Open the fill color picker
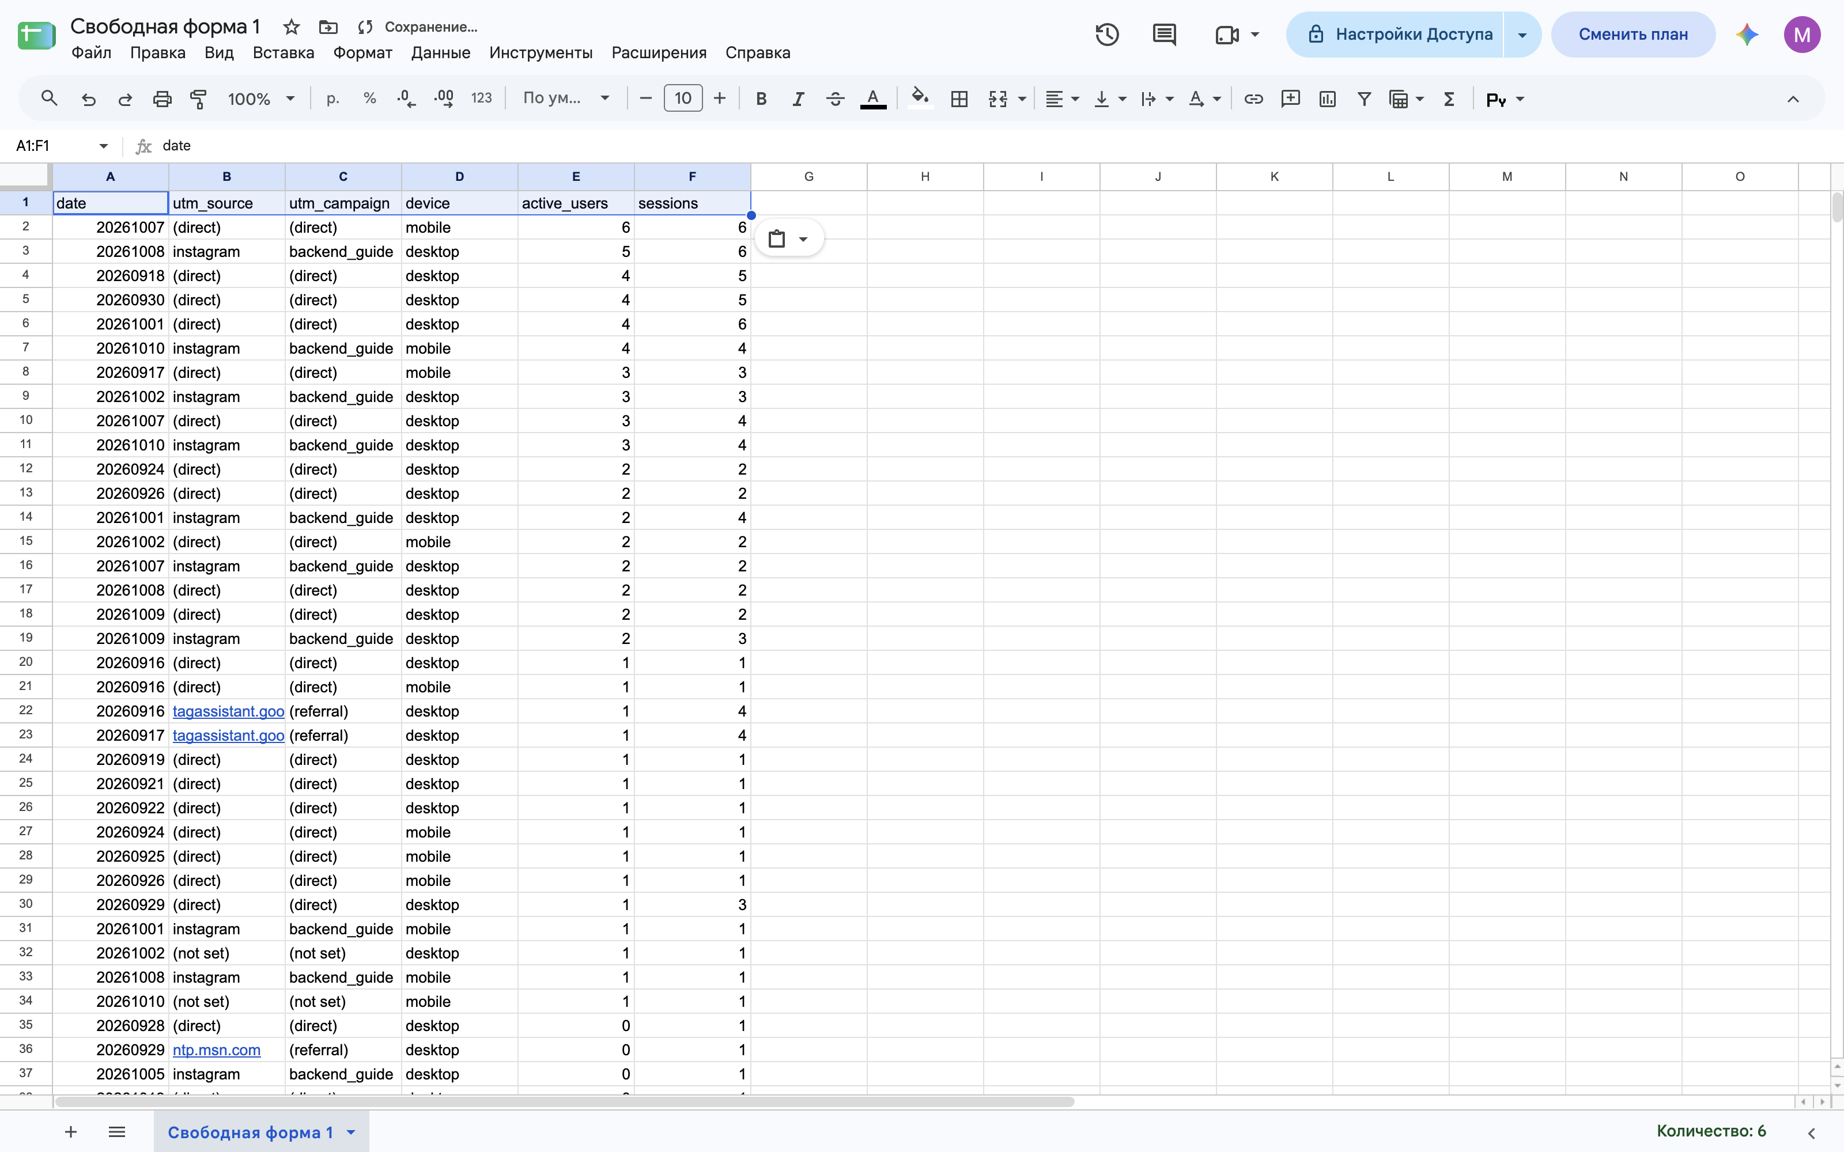This screenshot has height=1152, width=1844. click(x=920, y=98)
